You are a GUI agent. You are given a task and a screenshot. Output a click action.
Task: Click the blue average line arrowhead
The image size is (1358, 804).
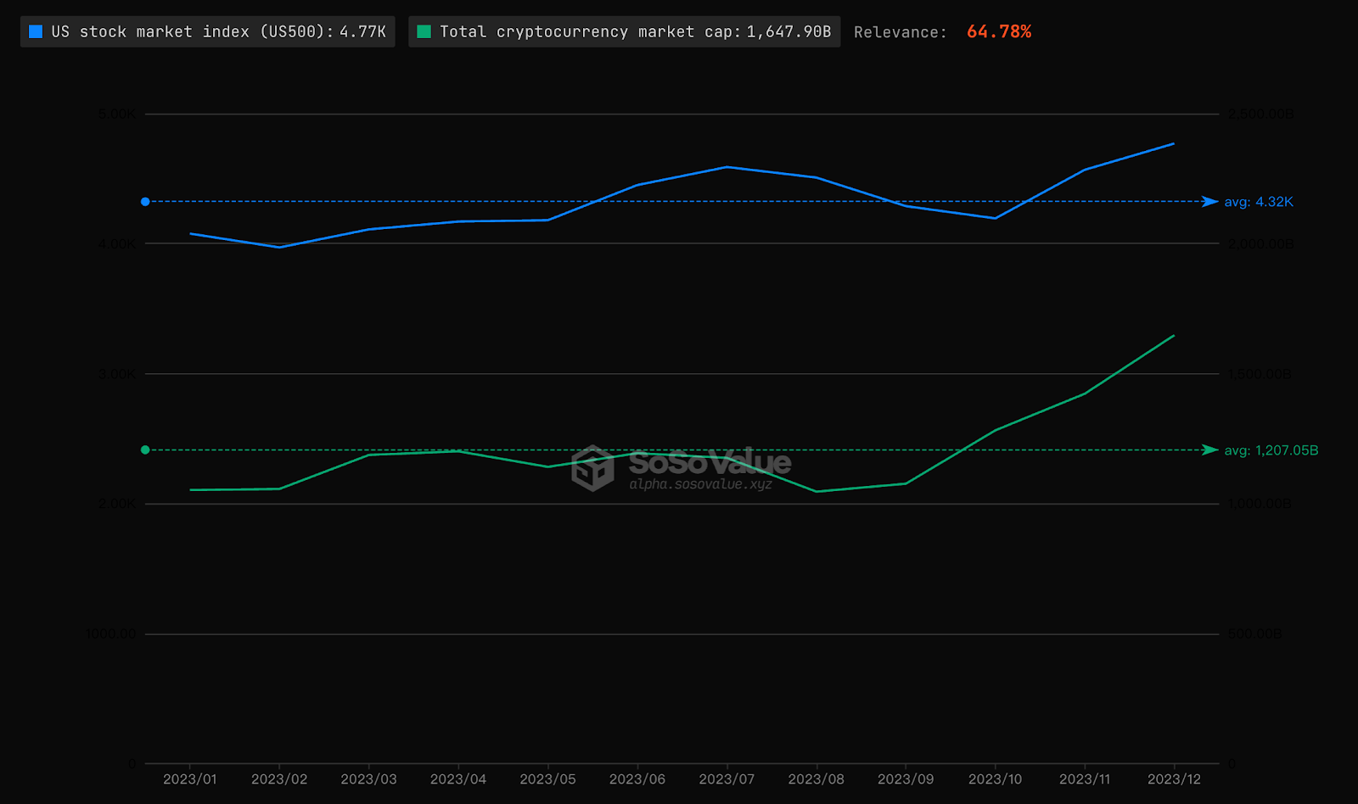coord(1210,202)
